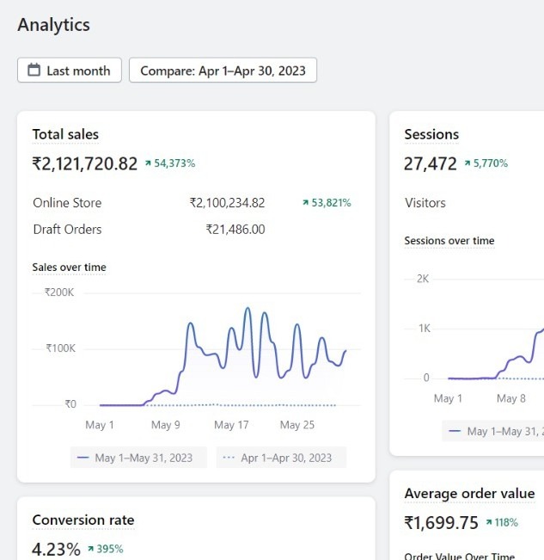Screen dimensions: 544x560
Task: Open the Sessions report heading
Action: coord(431,134)
